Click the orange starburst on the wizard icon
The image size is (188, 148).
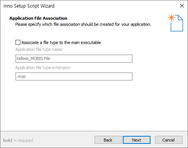(171, 17)
